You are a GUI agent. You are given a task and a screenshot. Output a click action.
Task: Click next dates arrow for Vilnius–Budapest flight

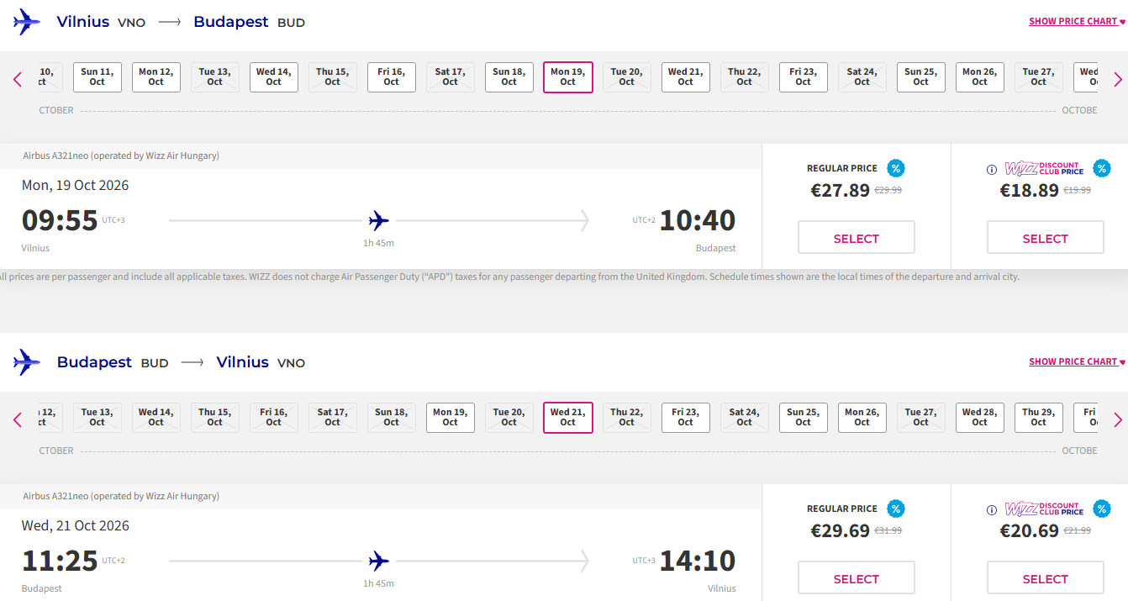point(1117,80)
